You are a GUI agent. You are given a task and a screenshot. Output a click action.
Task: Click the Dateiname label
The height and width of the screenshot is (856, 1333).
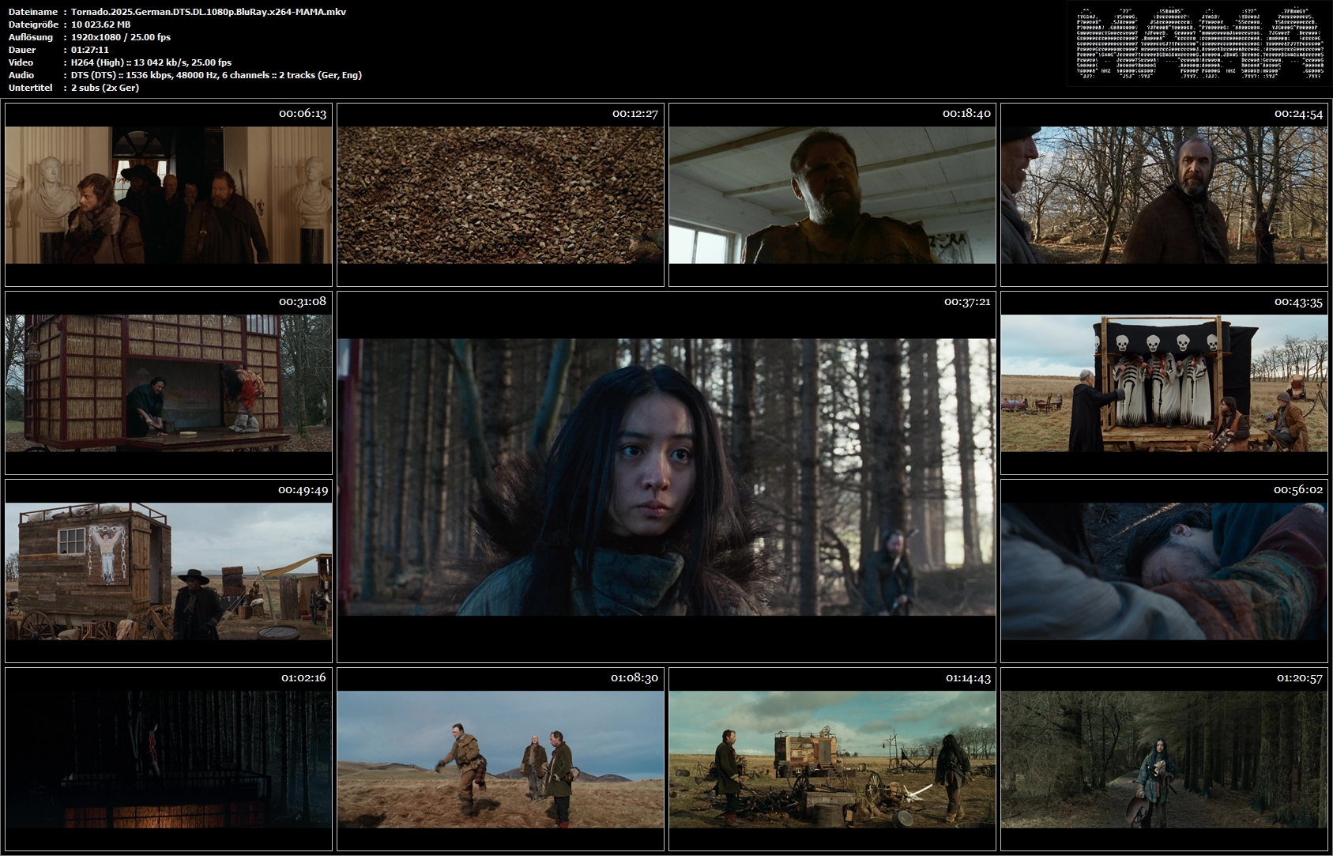point(33,12)
